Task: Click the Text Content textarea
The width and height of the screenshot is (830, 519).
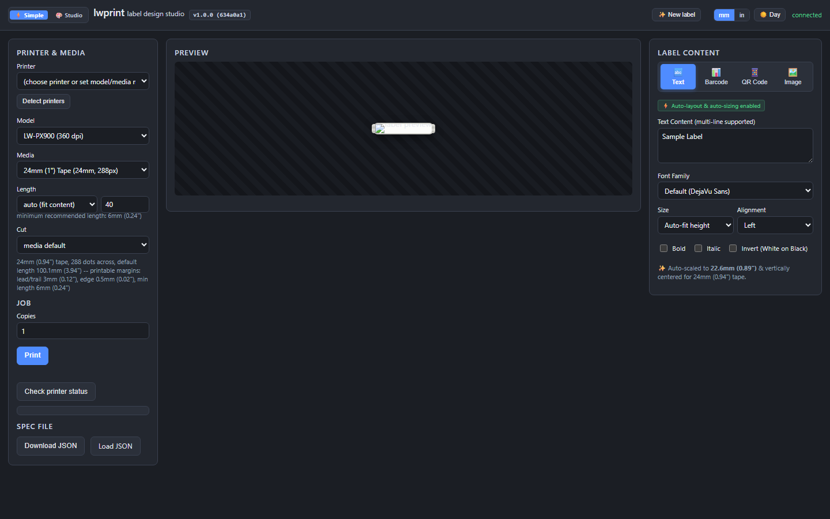Action: pos(735,145)
